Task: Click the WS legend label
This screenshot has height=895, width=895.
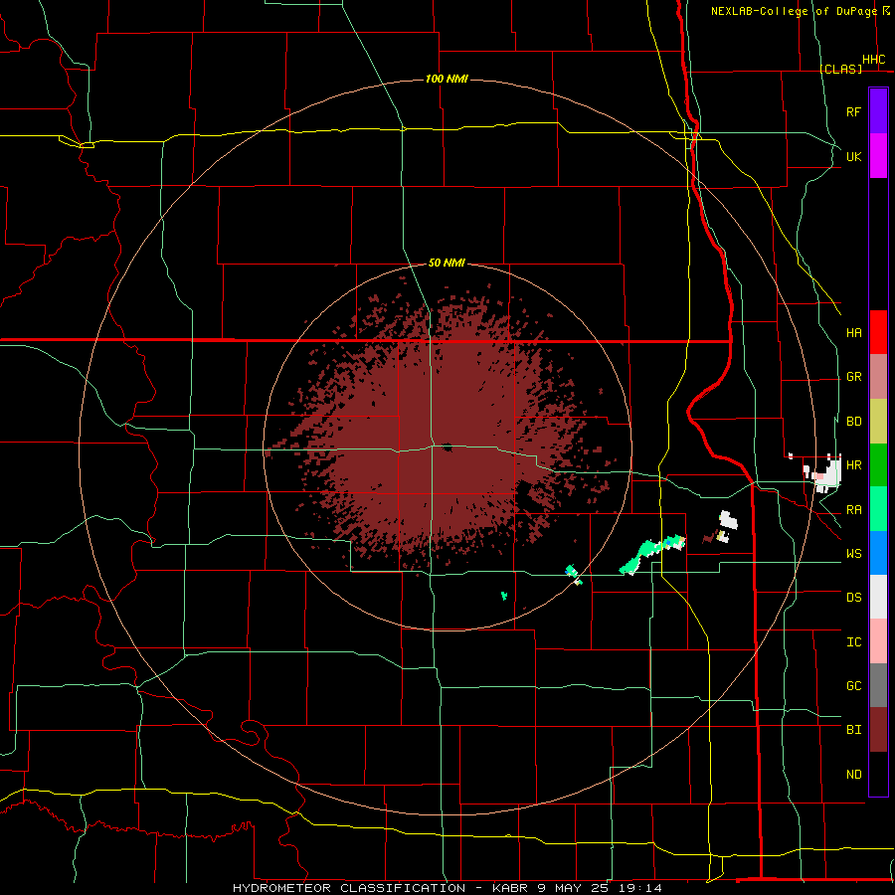Action: pyautogui.click(x=853, y=554)
